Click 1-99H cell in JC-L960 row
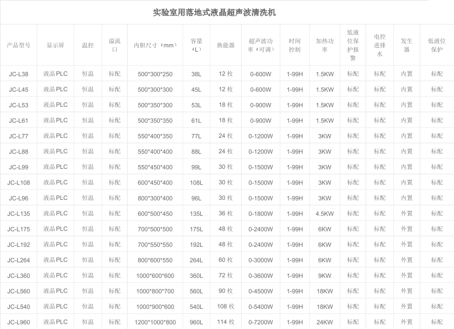The image size is (454, 329). click(295, 322)
